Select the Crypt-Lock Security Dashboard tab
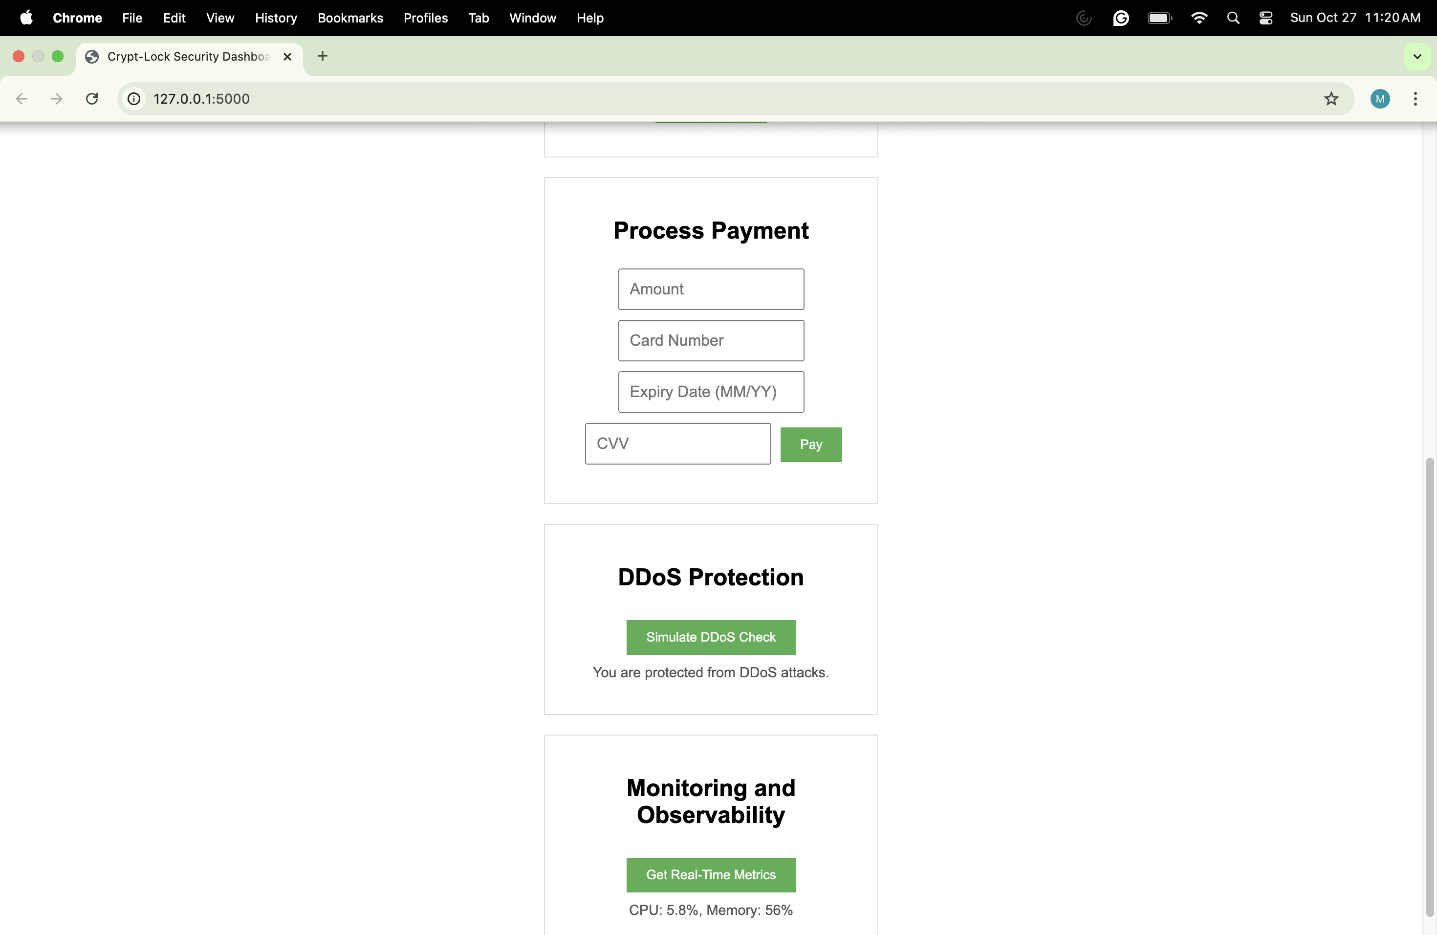The image size is (1437, 935). tap(187, 56)
